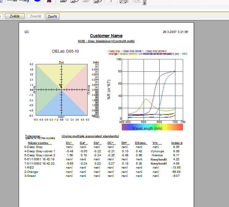
Task: Select the 2-Orange row name
Action: click(x=31, y=172)
